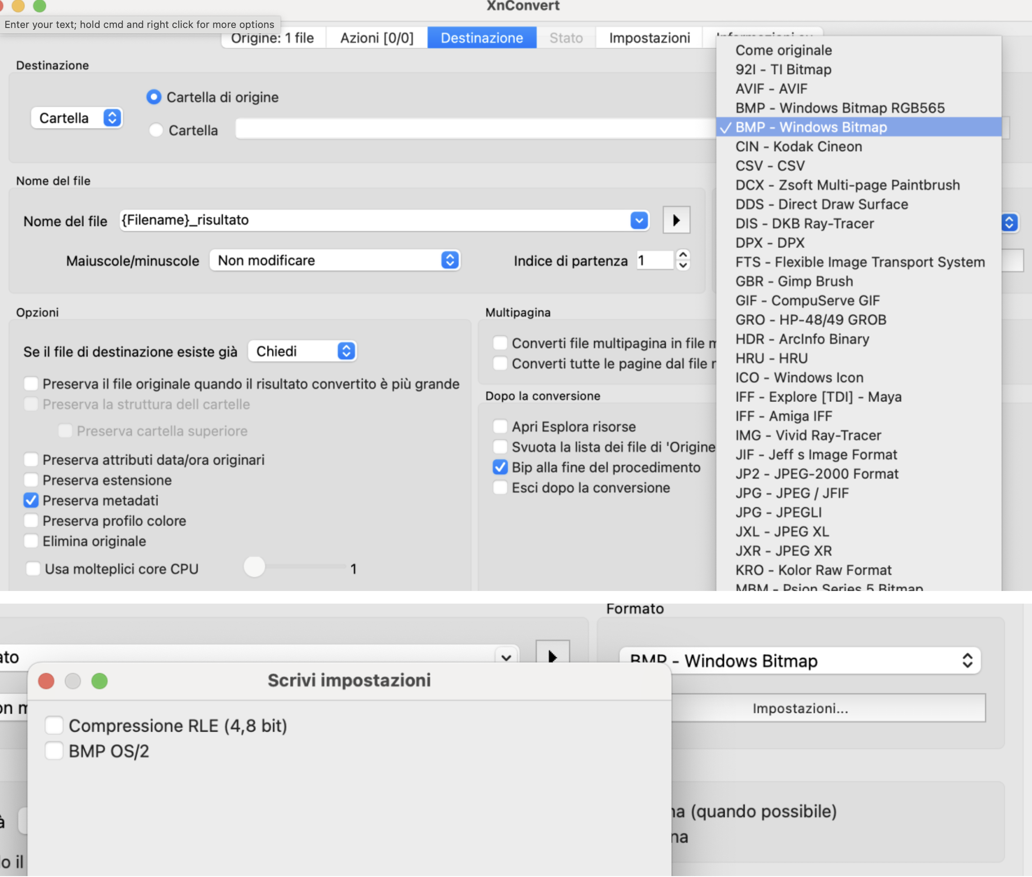The image size is (1032, 877).
Task: Choose JXL - JPEG XL format
Action: pyautogui.click(x=858, y=531)
